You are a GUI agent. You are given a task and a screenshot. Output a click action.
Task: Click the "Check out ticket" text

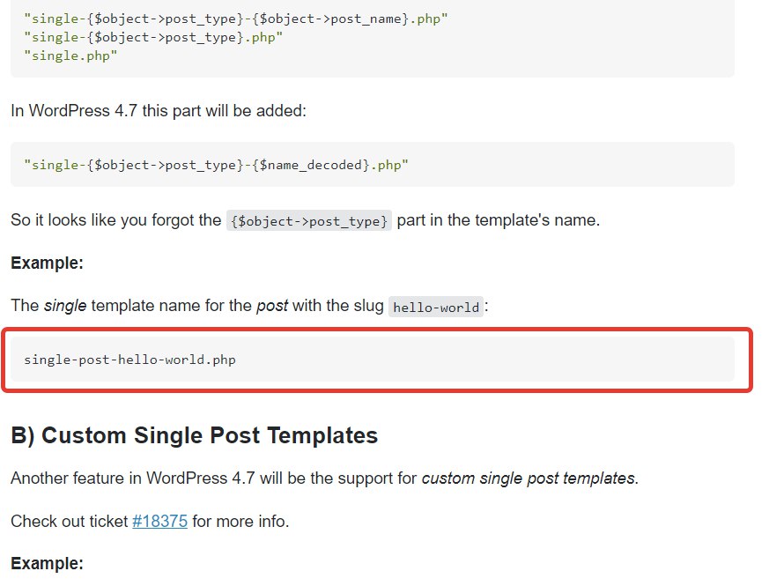pos(70,521)
